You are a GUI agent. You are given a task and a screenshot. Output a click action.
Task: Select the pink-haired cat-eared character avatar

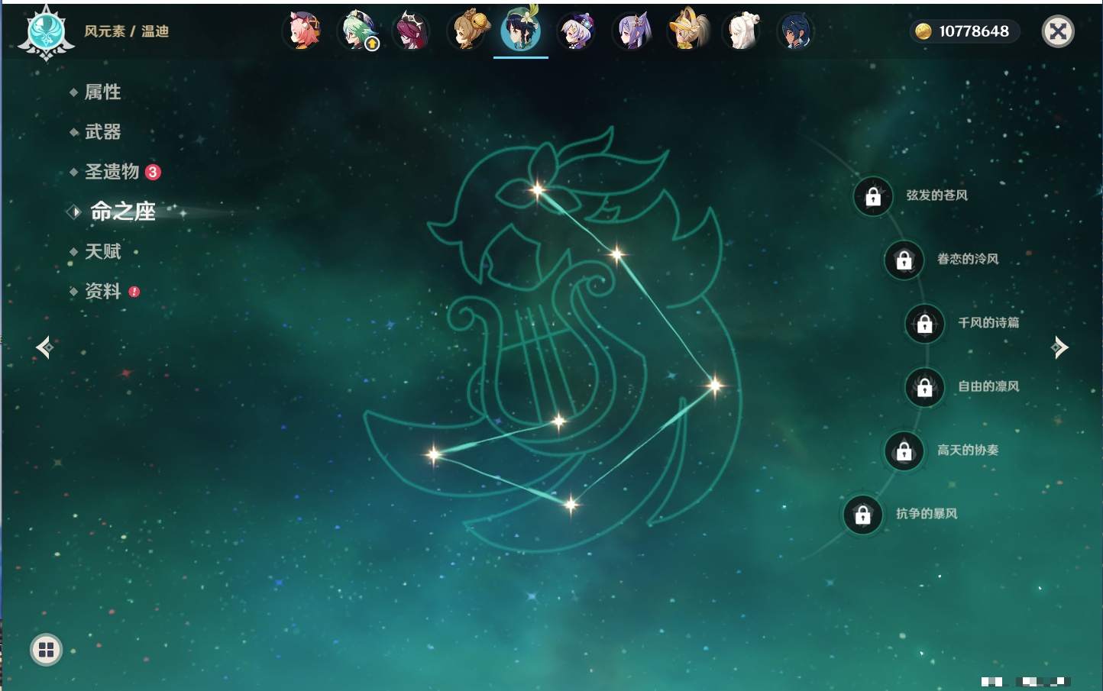point(303,31)
